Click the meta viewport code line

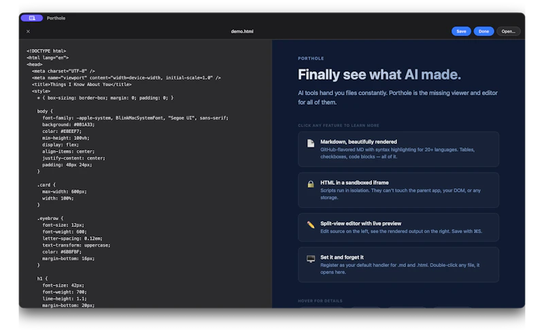tap(126, 77)
